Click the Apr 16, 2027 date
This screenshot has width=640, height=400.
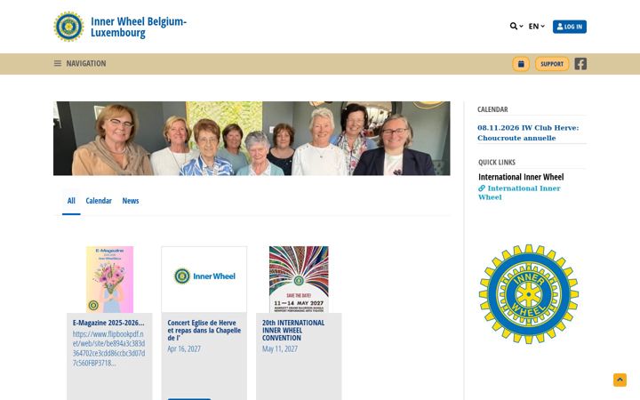click(184, 348)
